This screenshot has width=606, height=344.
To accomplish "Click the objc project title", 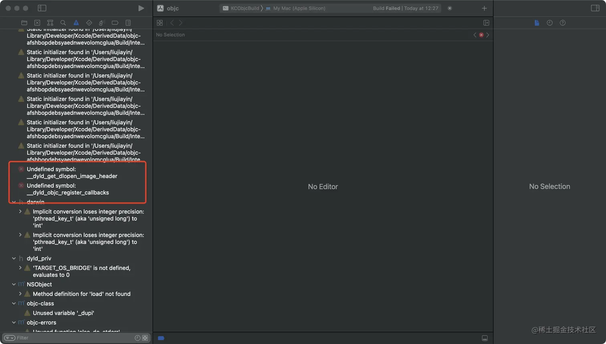I will pos(173,8).
